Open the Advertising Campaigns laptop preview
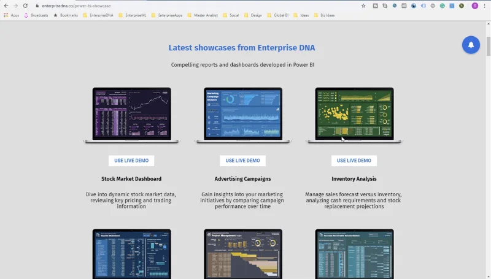The image size is (491, 279). pos(243,115)
